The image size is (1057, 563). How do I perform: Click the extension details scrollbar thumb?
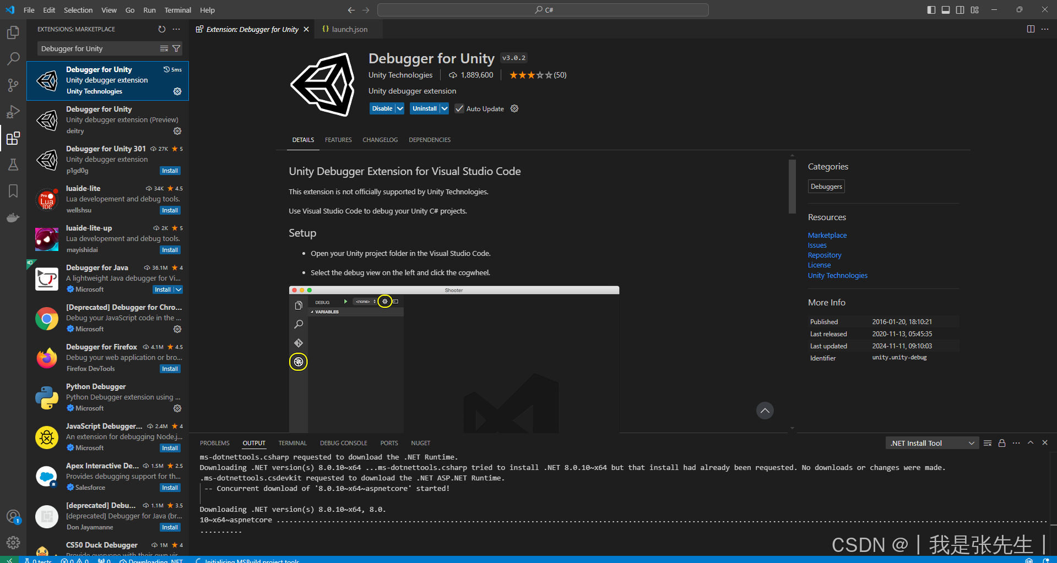pyautogui.click(x=792, y=186)
